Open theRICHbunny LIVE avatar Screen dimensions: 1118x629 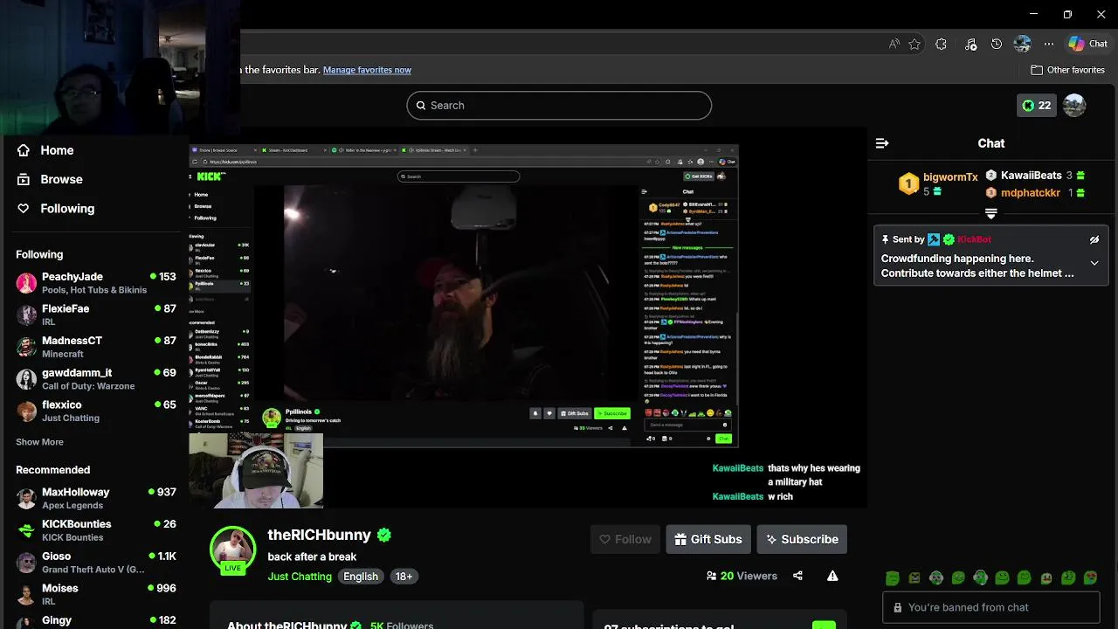pos(232,550)
